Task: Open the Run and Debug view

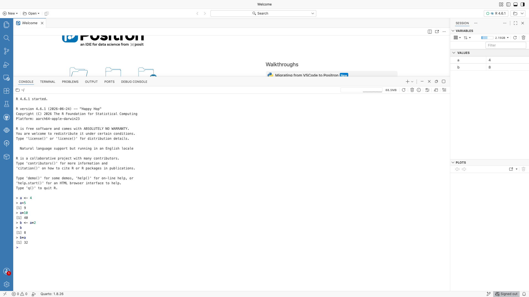Action: click(7, 64)
